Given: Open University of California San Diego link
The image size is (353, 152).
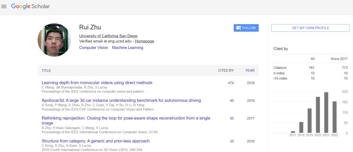Looking at the screenshot, I should (x=108, y=36).
